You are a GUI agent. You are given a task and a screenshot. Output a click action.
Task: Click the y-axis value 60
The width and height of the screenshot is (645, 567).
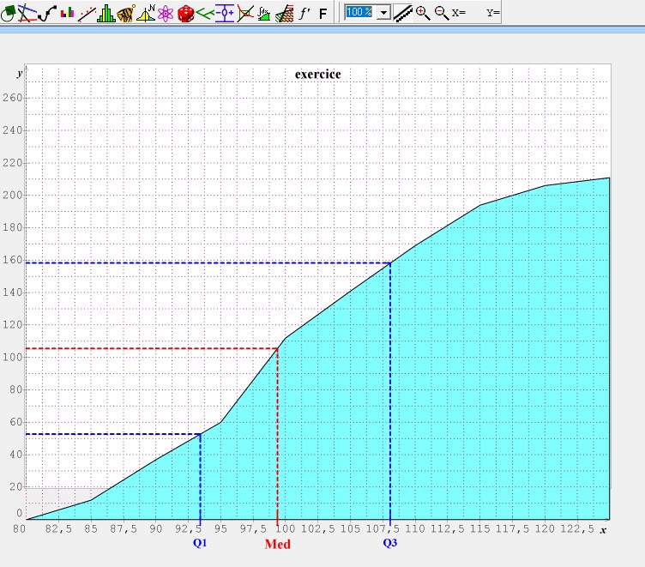click(15, 422)
